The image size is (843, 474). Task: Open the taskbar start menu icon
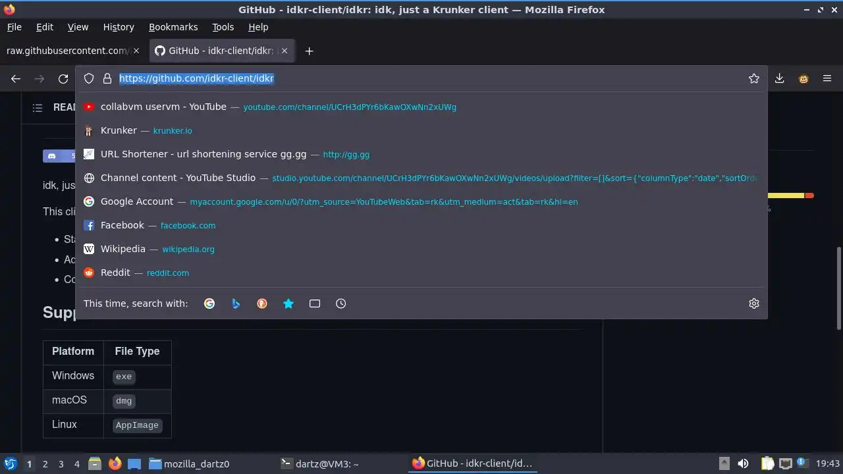(x=10, y=463)
